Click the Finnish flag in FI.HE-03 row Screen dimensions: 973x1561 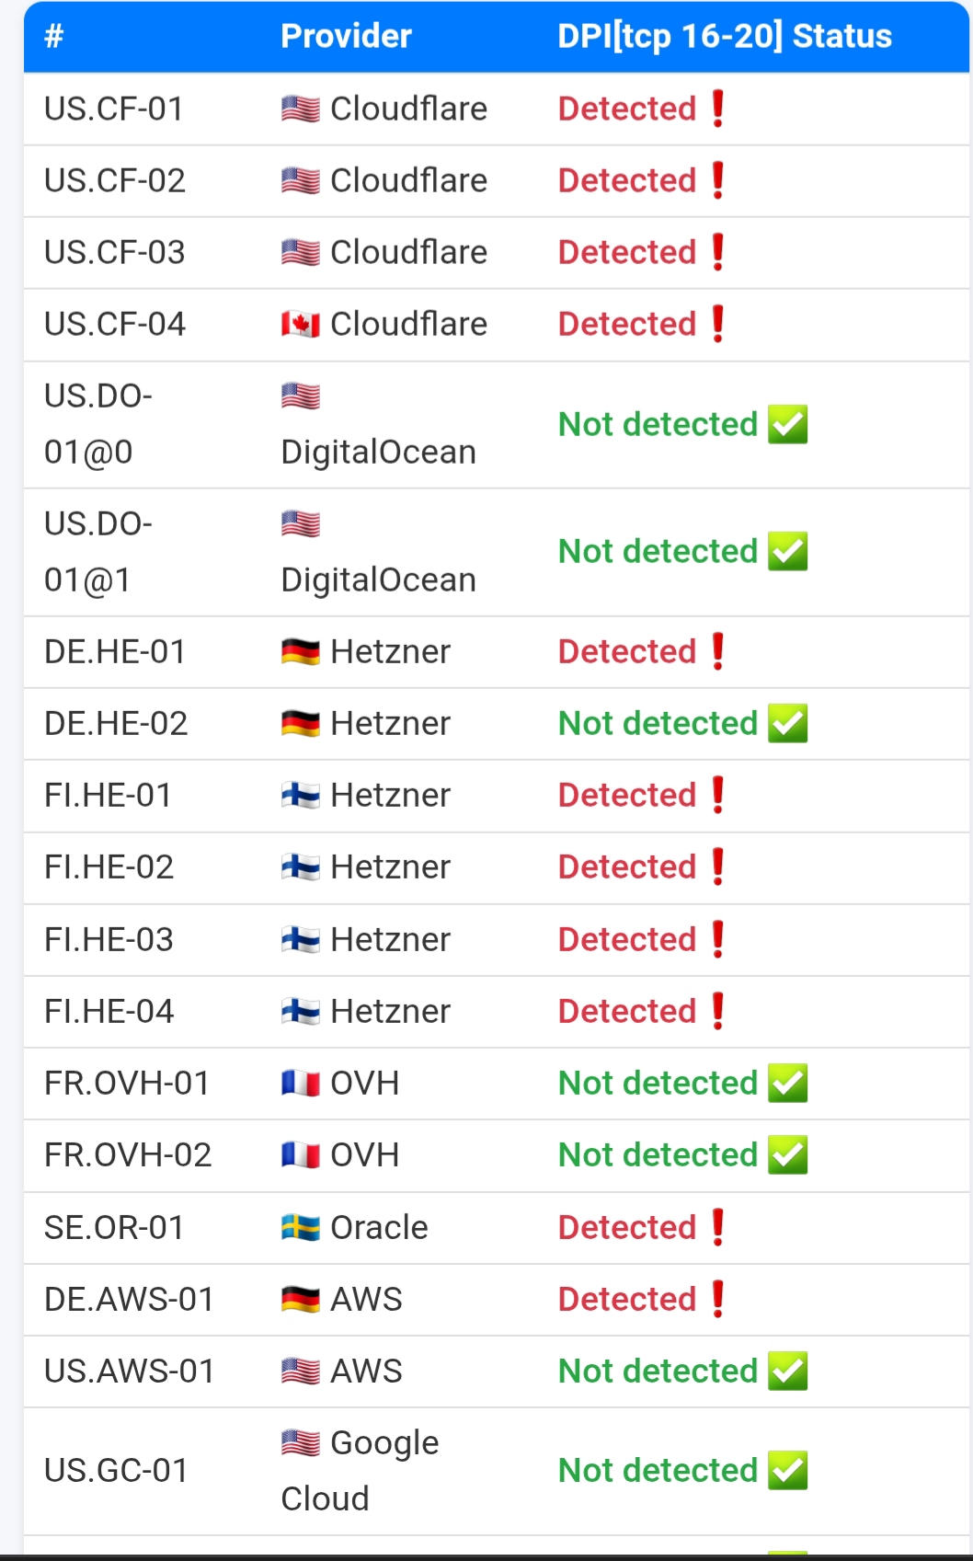301,939
